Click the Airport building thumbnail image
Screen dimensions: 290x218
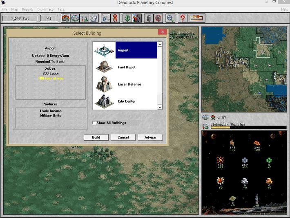point(104,50)
